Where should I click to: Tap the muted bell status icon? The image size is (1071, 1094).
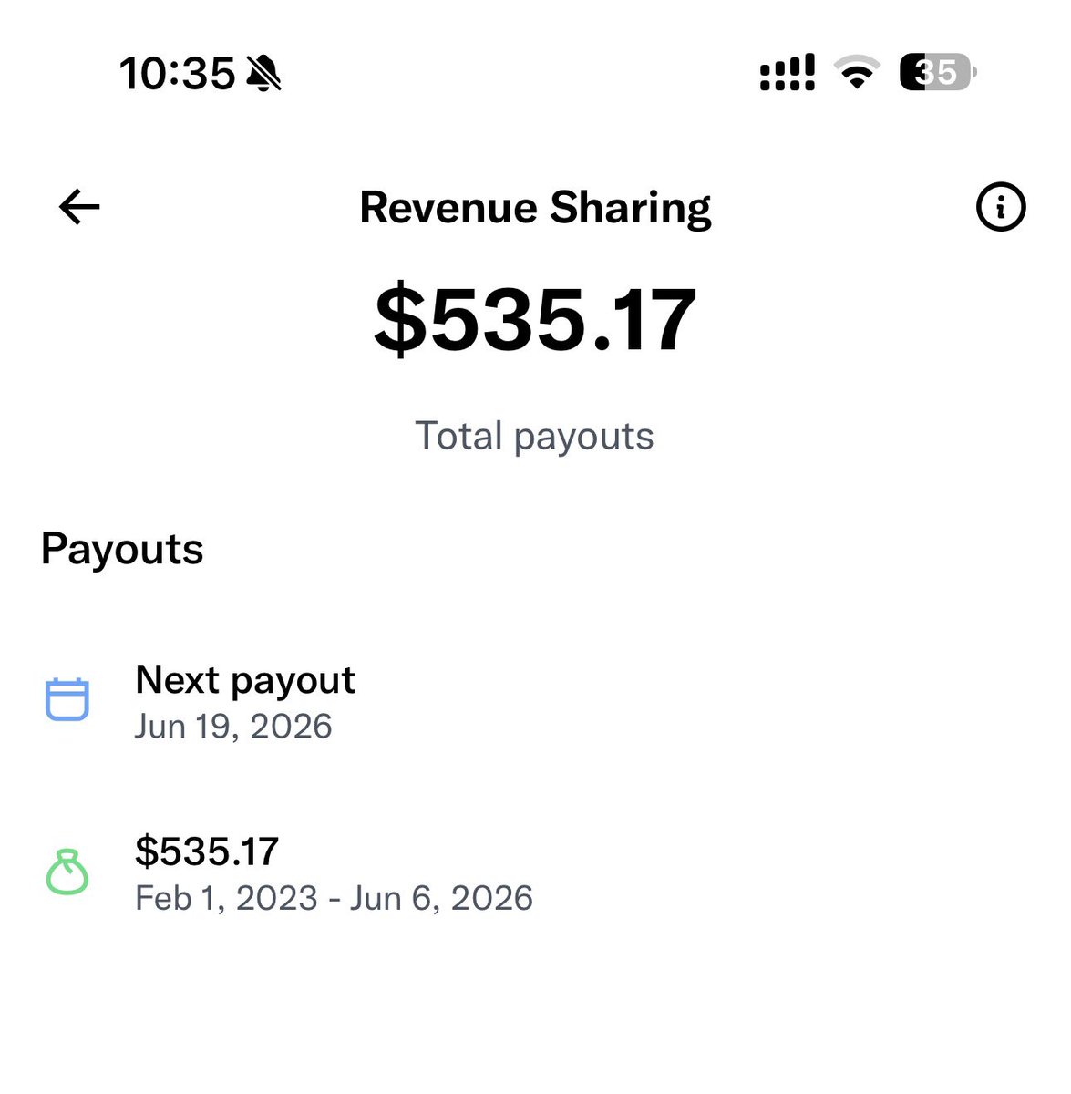263,73
